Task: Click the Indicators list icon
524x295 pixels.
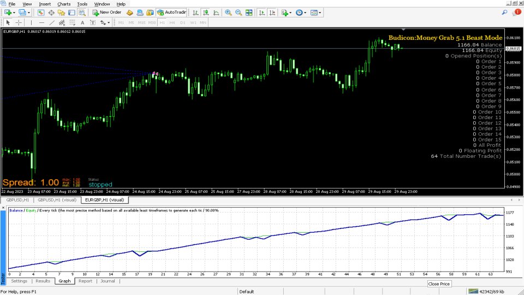Action: point(285,13)
